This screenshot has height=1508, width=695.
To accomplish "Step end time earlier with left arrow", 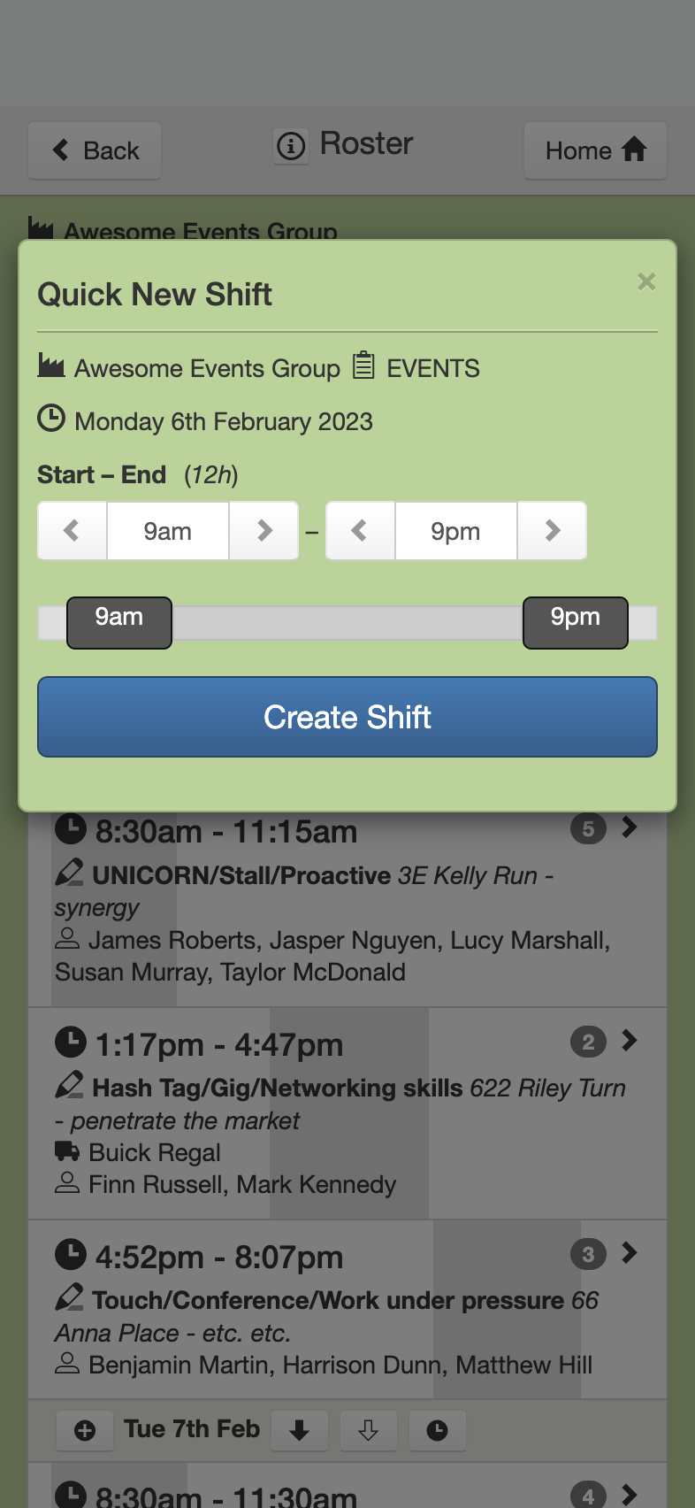I will pos(360,531).
